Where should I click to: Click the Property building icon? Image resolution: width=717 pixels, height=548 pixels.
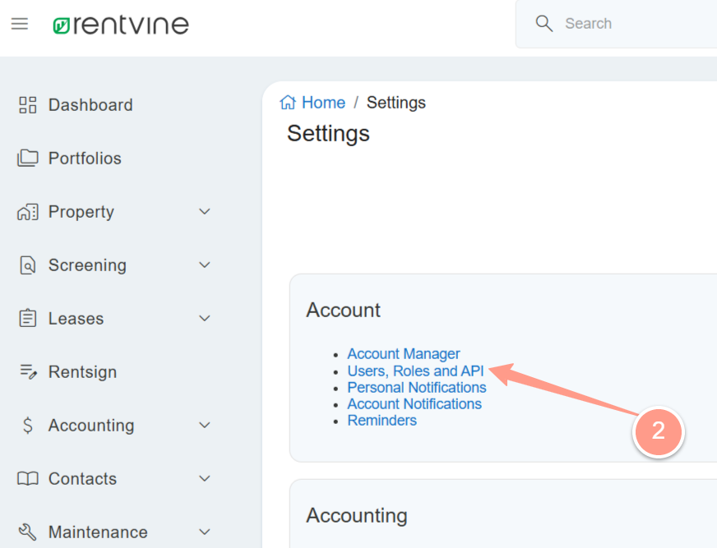click(28, 212)
